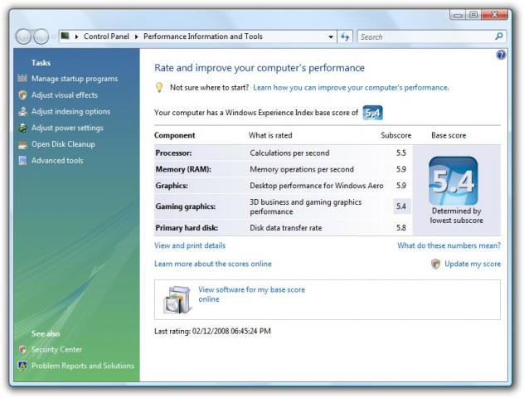Click the Problem Reports and Solutions icon
Image resolution: width=529 pixels, height=398 pixels.
pos(22,366)
